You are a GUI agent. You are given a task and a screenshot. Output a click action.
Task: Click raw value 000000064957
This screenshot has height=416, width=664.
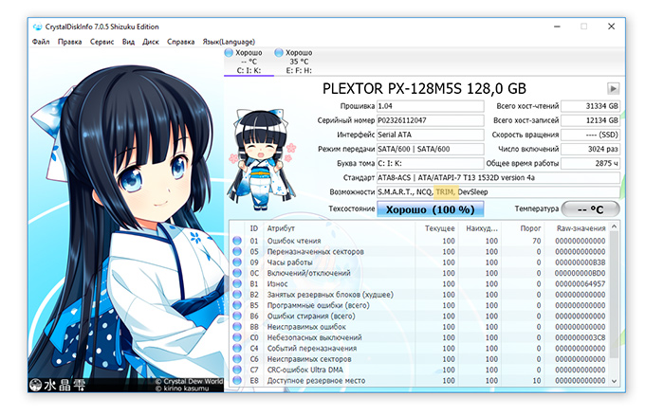pyautogui.click(x=581, y=284)
